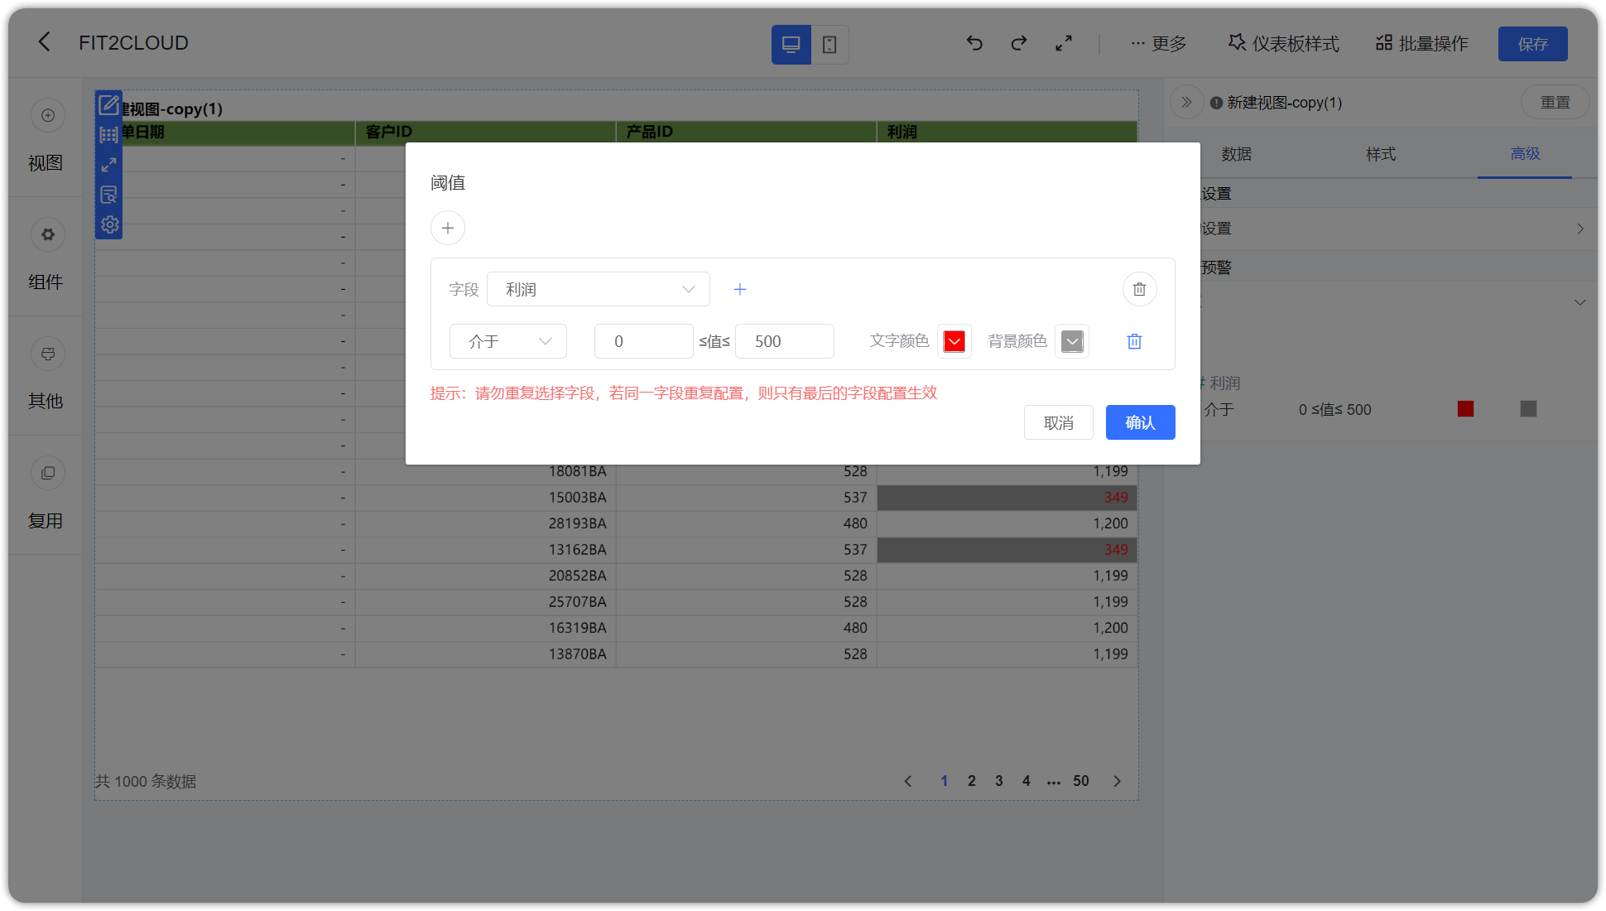Click the 客户ID column header

(485, 132)
